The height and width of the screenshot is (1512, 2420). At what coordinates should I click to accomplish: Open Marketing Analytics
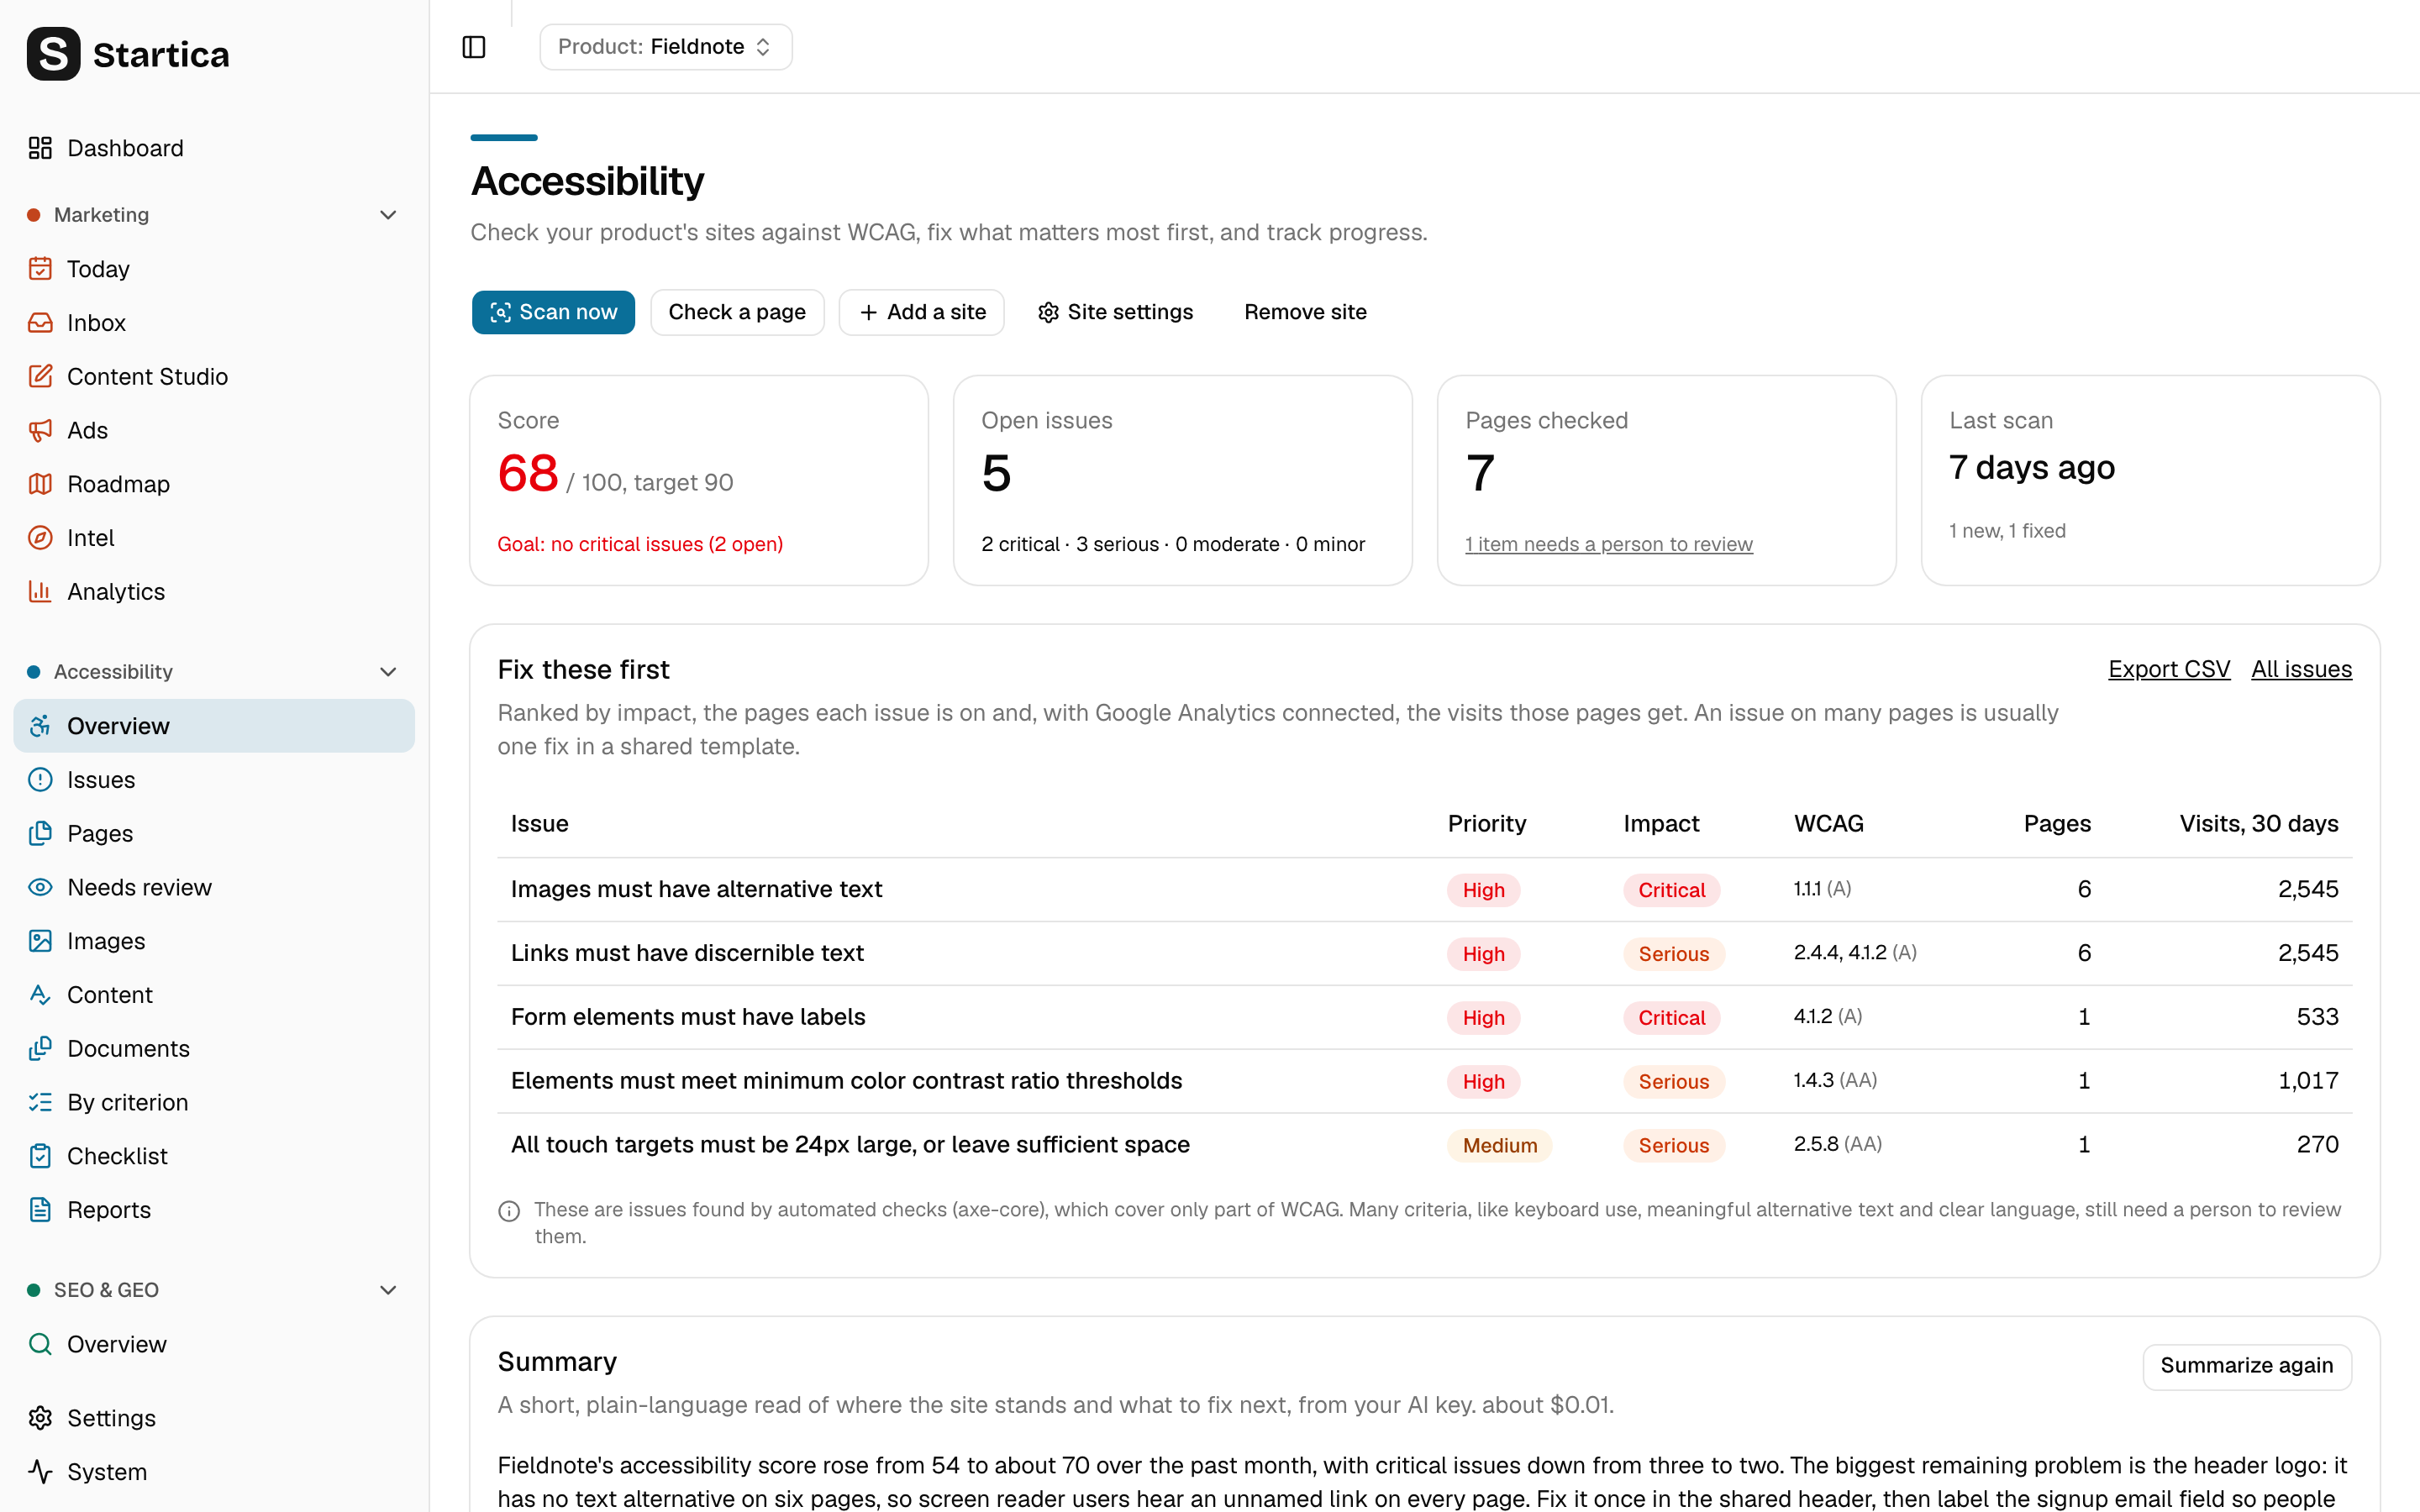(x=214, y=592)
